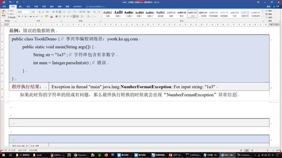Toggle strikethrough on the text
Viewport: 282px width, 158px height.
tap(30, 17)
